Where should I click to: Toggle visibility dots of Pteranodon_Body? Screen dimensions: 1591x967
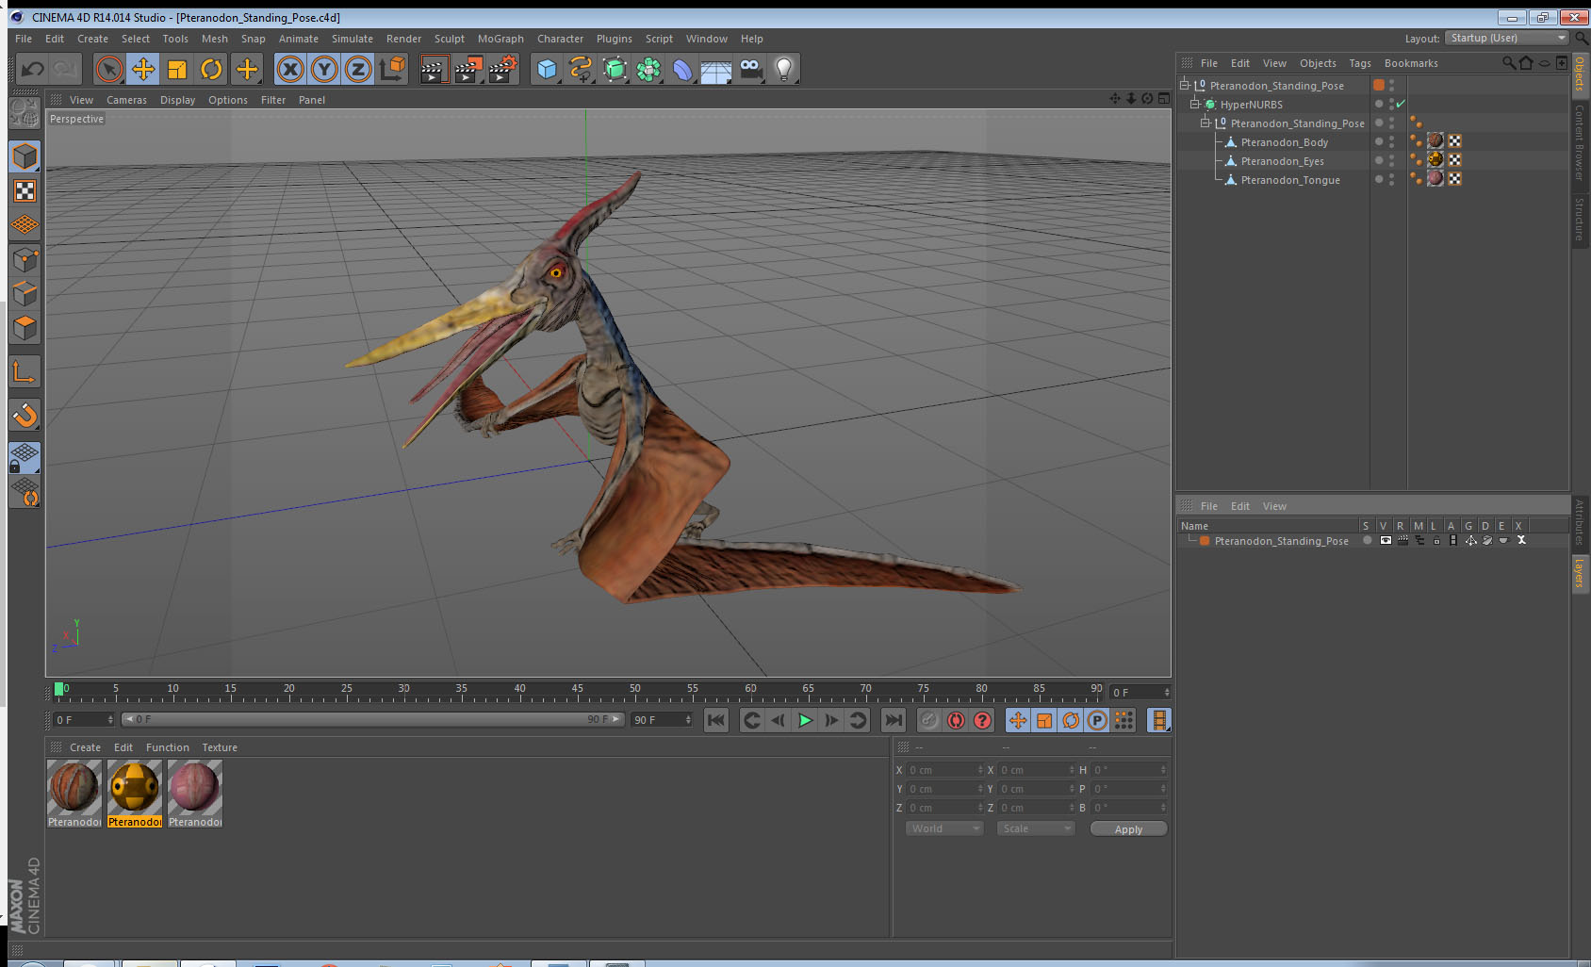(x=1391, y=141)
